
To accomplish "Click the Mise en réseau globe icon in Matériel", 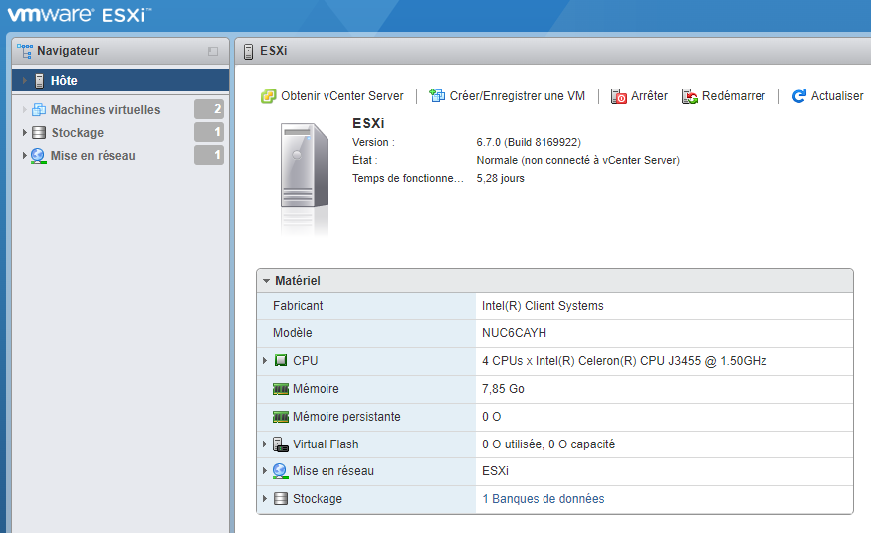I will tap(280, 471).
